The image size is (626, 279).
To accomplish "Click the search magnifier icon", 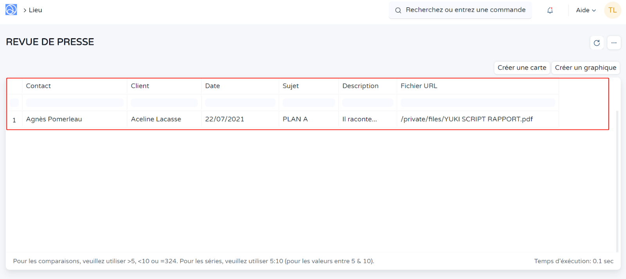I will coord(398,10).
